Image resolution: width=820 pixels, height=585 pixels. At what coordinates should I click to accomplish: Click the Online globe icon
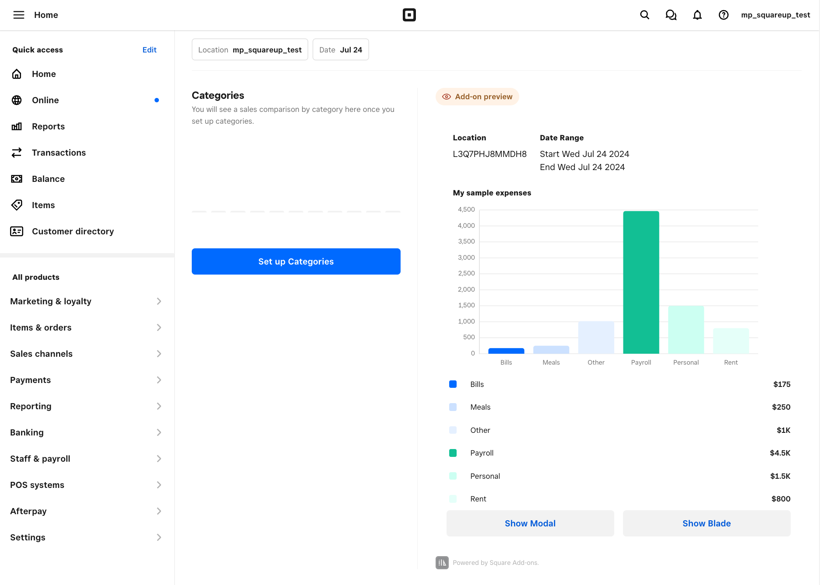[x=17, y=100]
